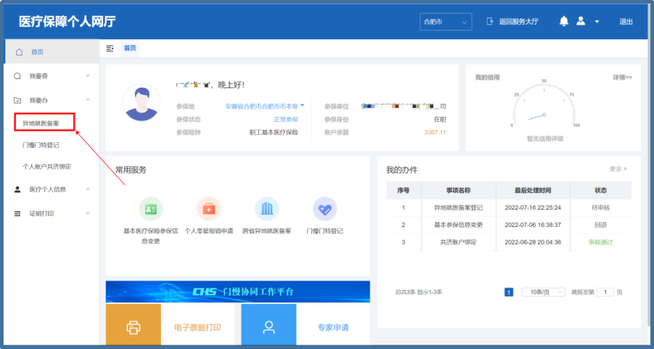Click the 电子票据打印 printer icon tile
This screenshot has height=349, width=654.
(133, 327)
